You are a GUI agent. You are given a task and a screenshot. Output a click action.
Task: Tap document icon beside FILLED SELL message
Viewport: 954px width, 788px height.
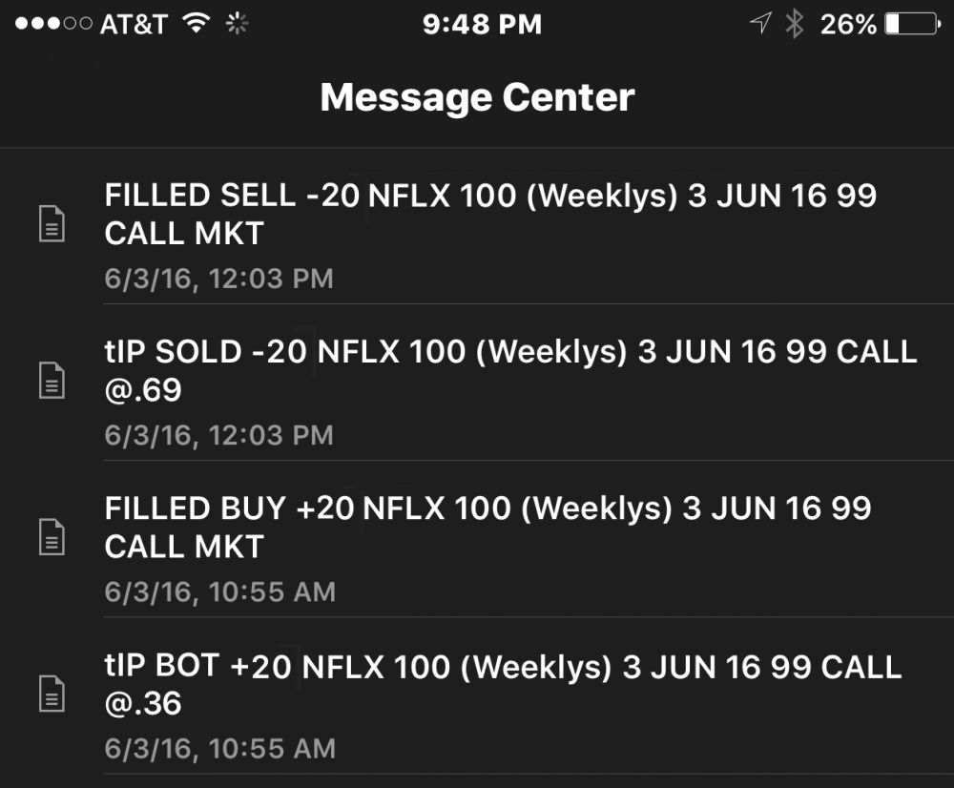(x=52, y=224)
